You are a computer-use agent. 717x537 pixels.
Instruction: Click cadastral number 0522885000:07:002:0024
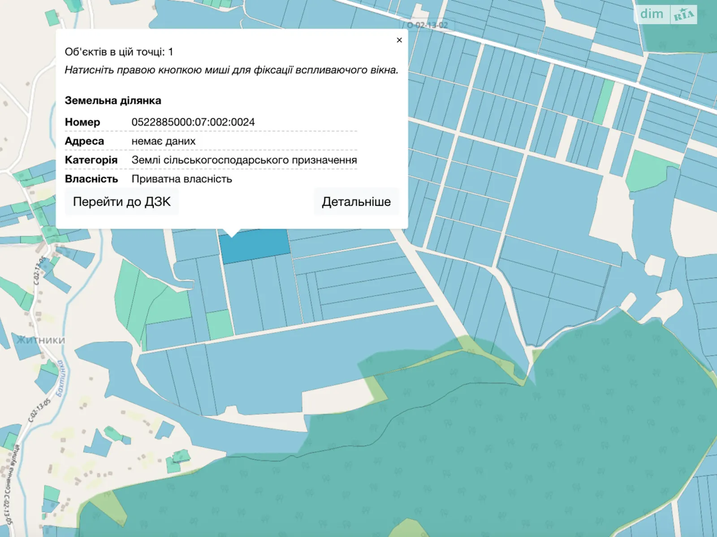193,122
